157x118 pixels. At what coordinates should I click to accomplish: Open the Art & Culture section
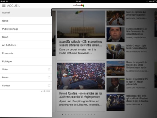pos(26,45)
